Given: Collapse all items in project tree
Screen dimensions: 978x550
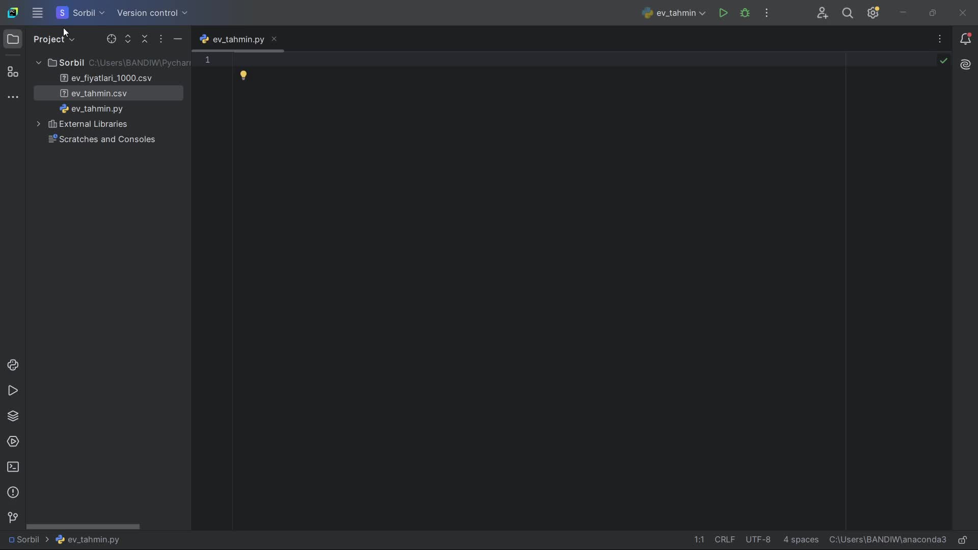Looking at the screenshot, I should click(x=145, y=39).
